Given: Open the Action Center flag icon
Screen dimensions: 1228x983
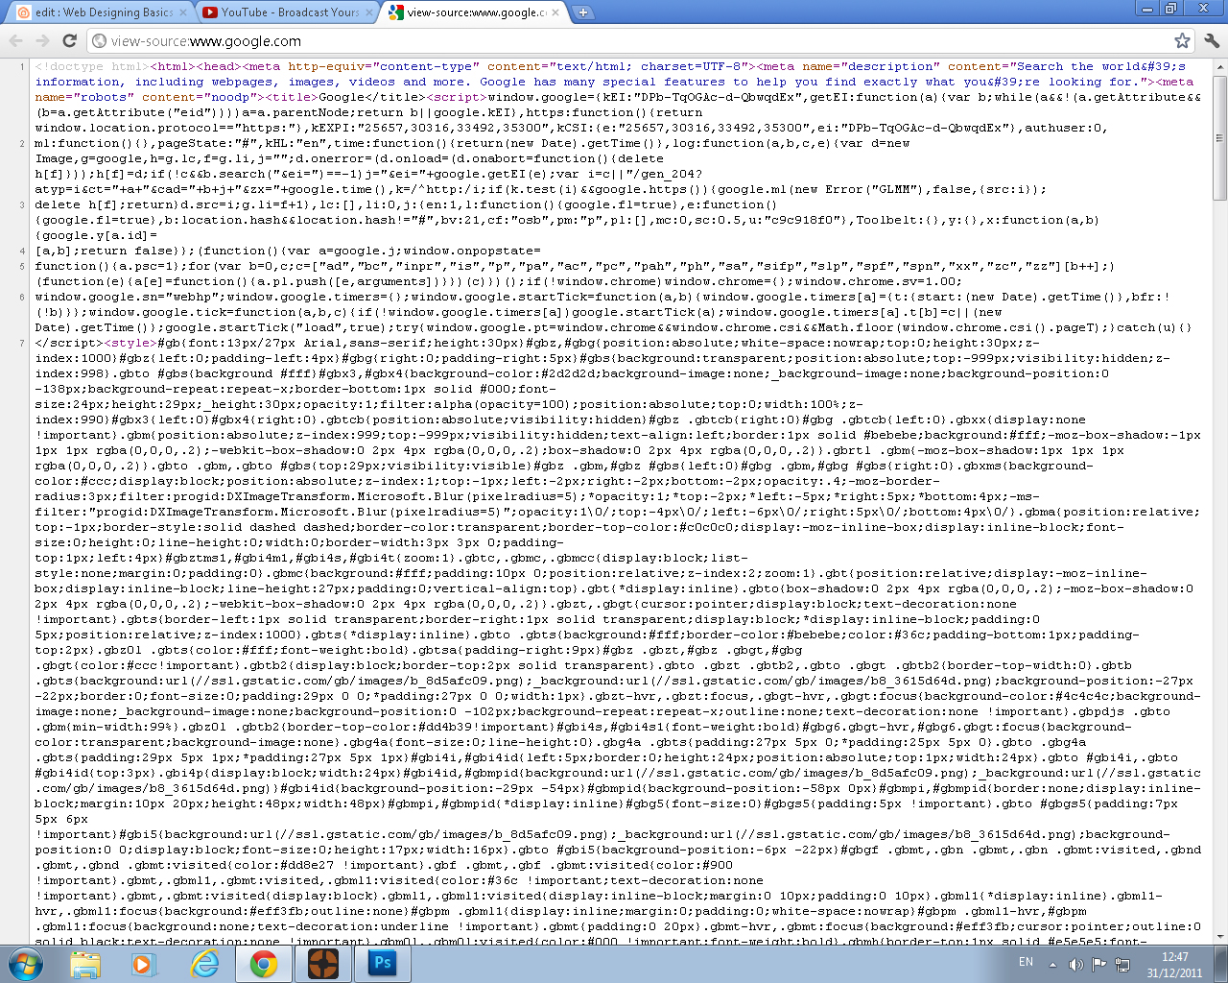Looking at the screenshot, I should (1098, 964).
